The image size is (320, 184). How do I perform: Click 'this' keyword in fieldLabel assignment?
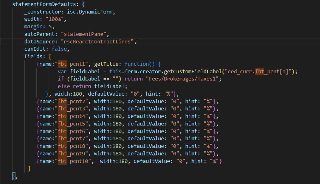pyautogui.click(x=115, y=72)
